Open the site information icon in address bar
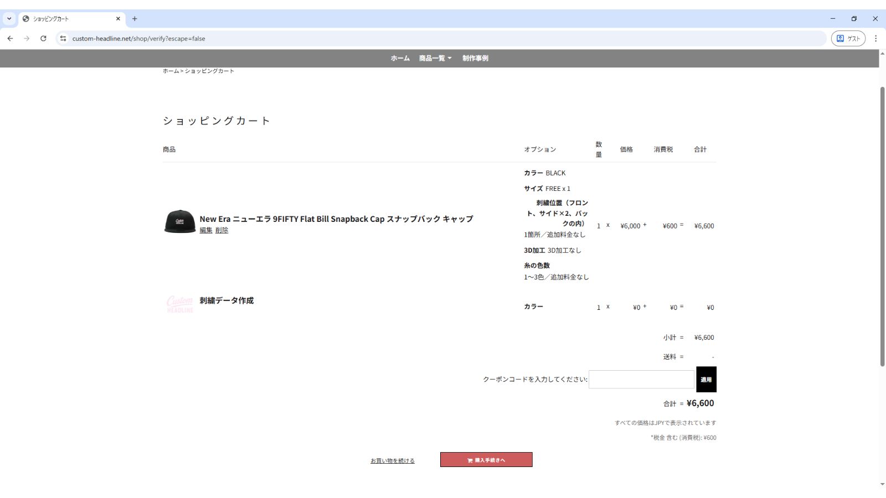Image resolution: width=886 pixels, height=498 pixels. click(x=63, y=39)
